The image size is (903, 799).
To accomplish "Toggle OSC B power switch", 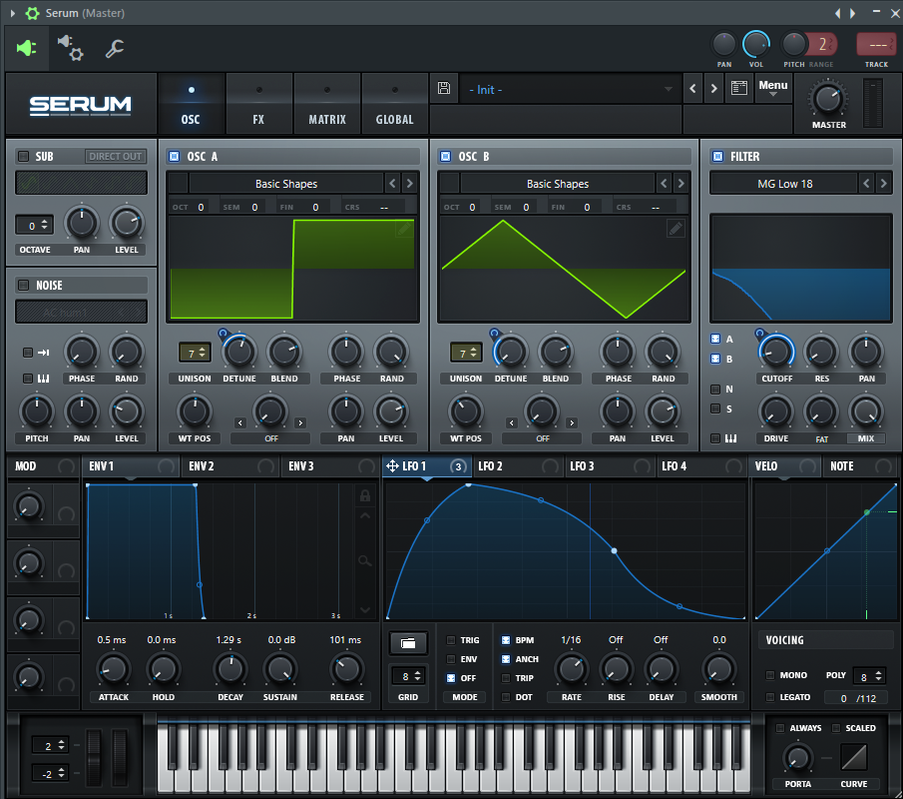I will pyautogui.click(x=445, y=156).
